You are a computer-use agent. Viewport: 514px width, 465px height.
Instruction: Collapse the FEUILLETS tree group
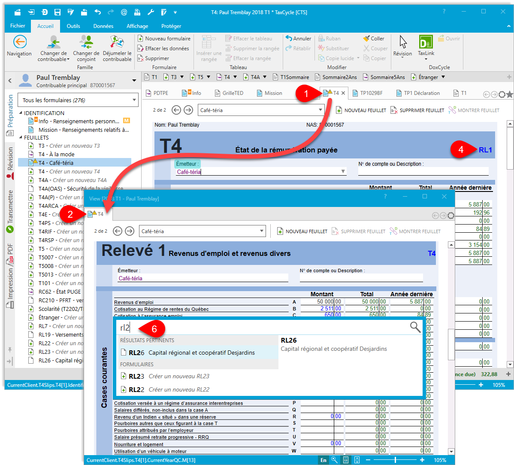click(21, 137)
